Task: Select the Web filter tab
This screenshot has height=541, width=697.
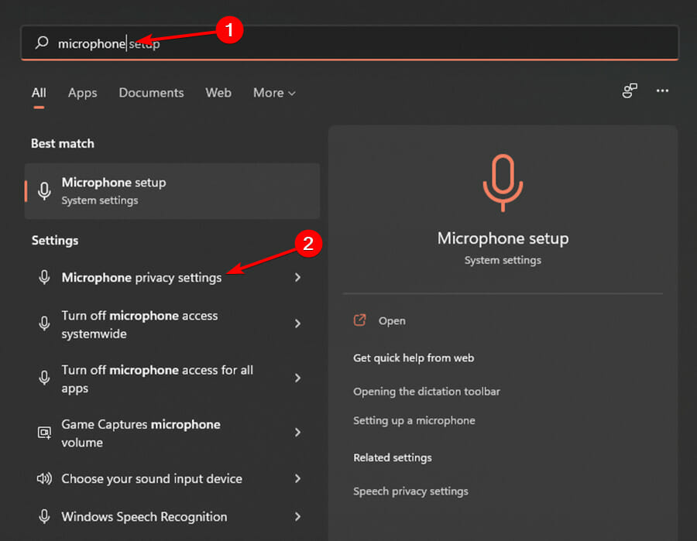Action: point(218,93)
